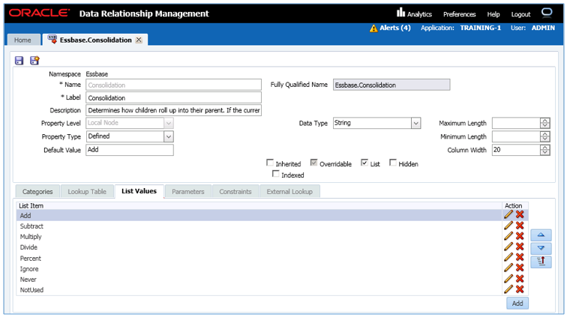Edit the Percent list item
Image resolution: width=567 pixels, height=317 pixels.
pos(508,257)
